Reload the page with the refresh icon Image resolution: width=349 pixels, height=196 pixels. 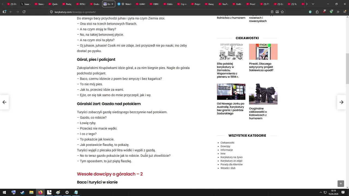[x=24, y=12]
